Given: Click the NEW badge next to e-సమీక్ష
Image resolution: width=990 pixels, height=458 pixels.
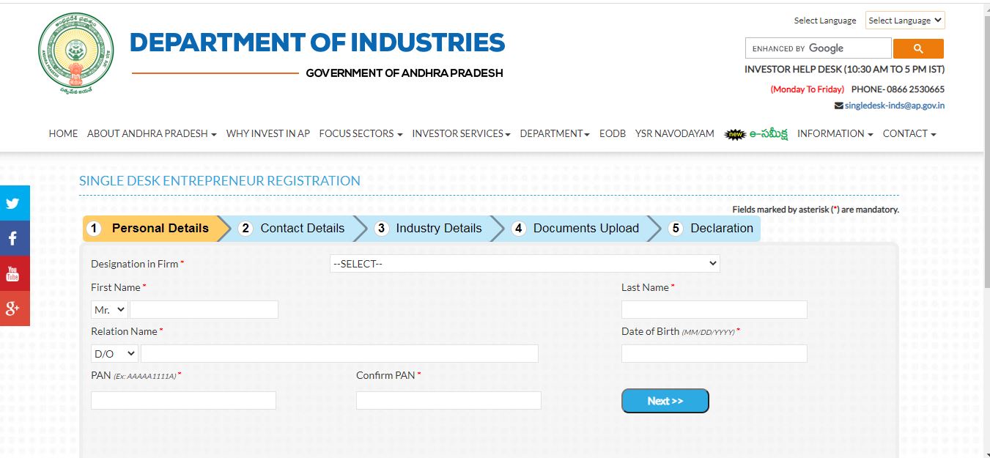Looking at the screenshot, I should (734, 133).
